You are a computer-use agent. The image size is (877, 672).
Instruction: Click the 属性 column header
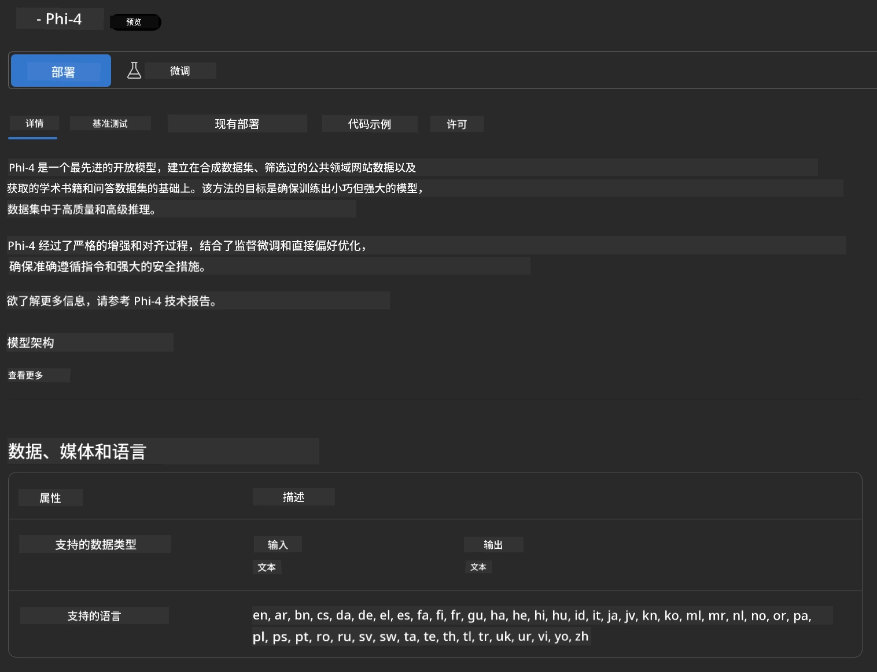[50, 498]
